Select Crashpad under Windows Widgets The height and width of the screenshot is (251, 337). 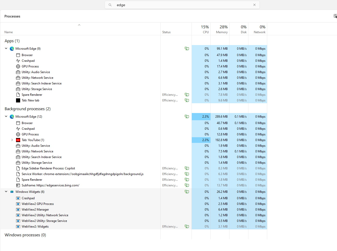pos(134,198)
